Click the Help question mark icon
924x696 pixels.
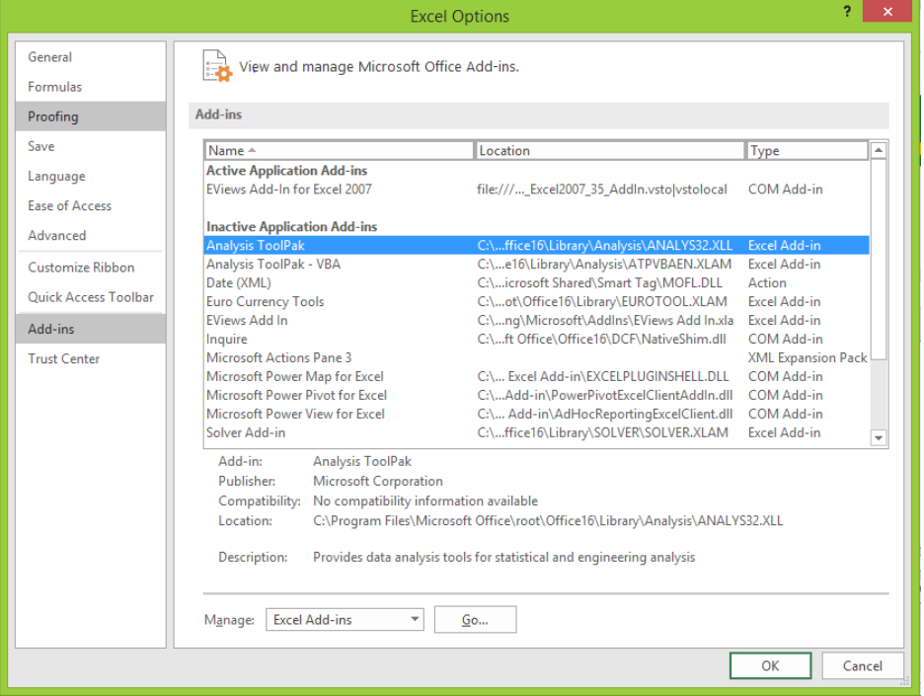[x=847, y=11]
